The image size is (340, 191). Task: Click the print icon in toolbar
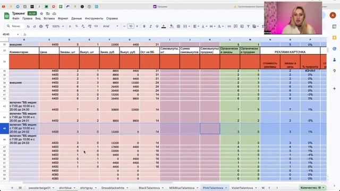[x=41, y=26]
